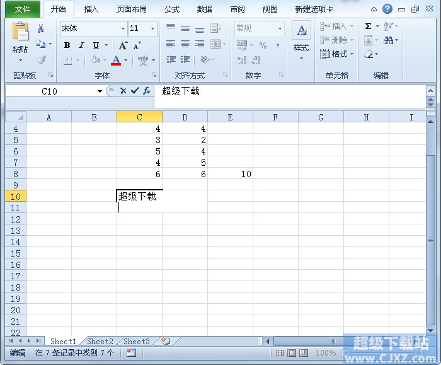The width and height of the screenshot is (441, 365).
Task: Toggle Underline formatting
Action: (x=96, y=45)
